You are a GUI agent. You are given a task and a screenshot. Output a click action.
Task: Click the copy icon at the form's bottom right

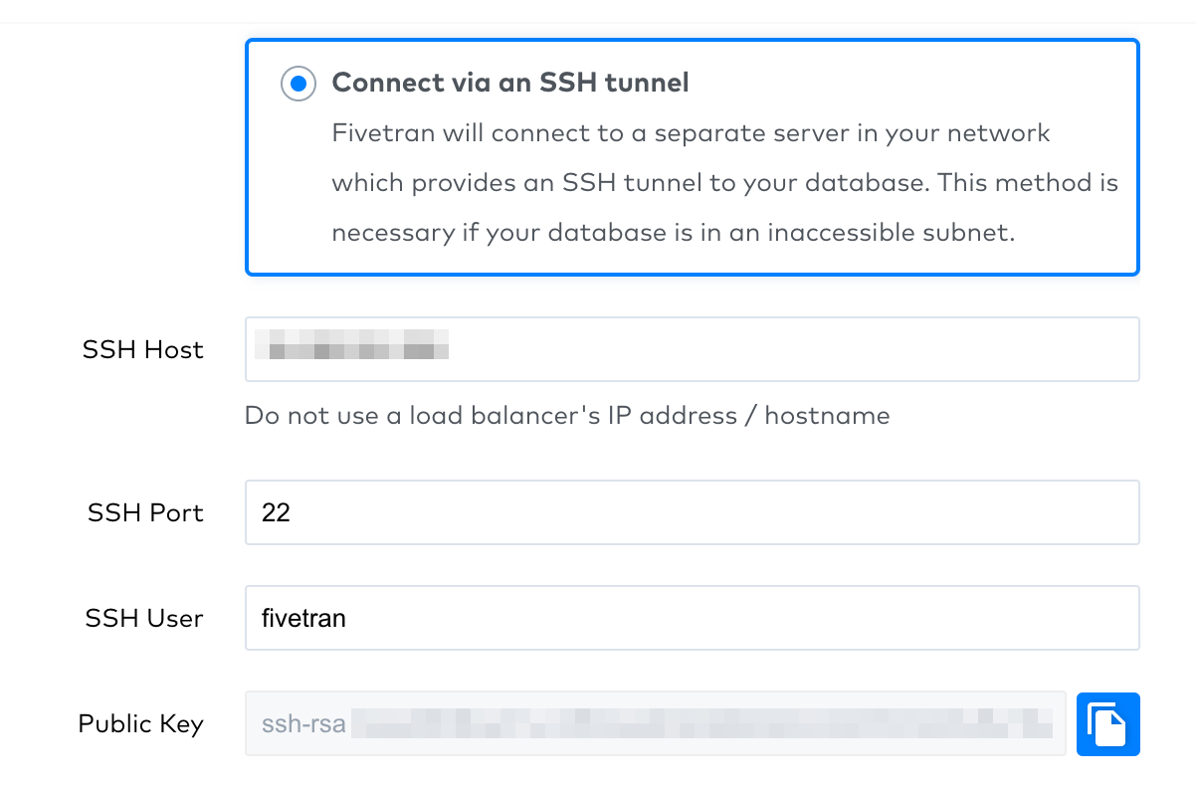click(x=1107, y=723)
